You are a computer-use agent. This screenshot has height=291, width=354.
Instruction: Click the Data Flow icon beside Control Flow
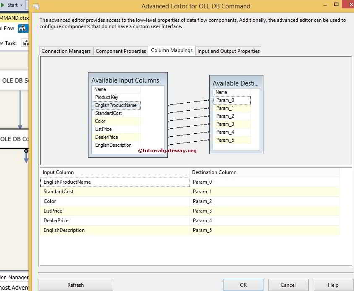coord(23,28)
